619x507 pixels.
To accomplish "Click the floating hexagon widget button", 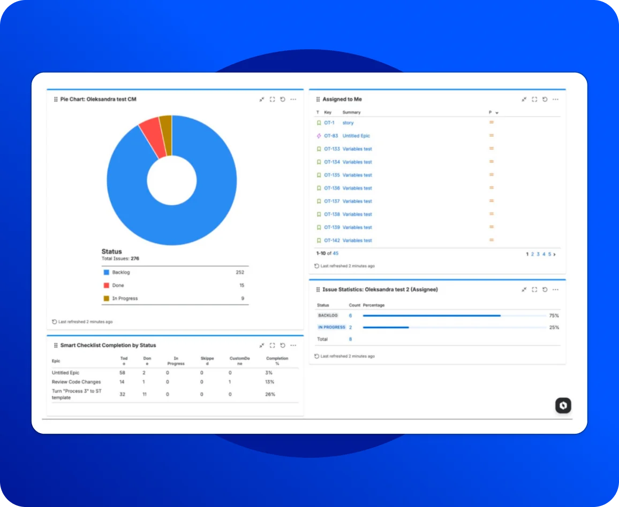I will tap(563, 405).
